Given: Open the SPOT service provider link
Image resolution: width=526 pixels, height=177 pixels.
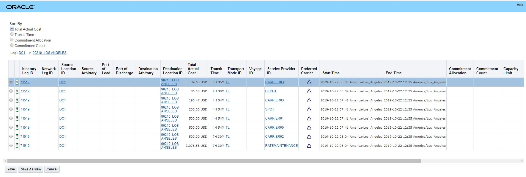Looking at the screenshot, I should tap(270, 109).
